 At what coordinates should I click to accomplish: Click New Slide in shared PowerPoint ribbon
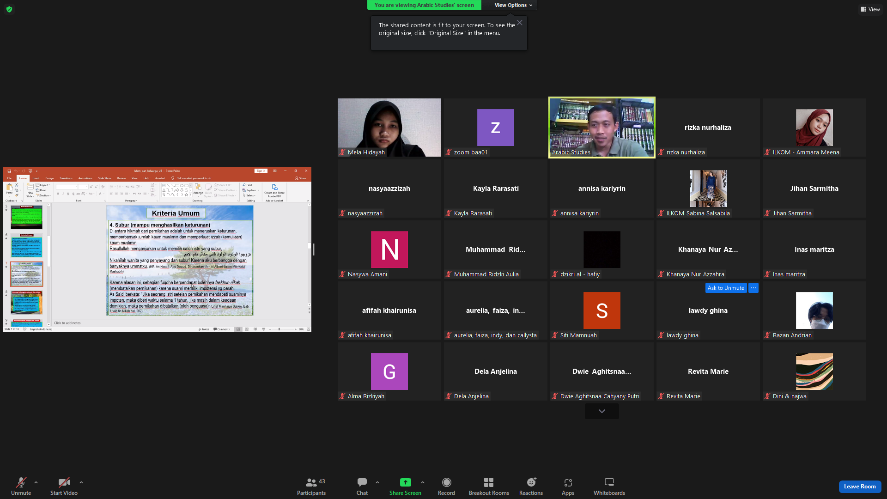30,190
